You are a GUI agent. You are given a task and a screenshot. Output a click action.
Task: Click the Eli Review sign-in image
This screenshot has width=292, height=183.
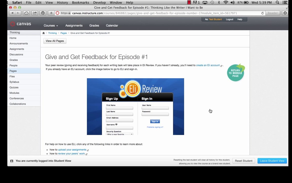135,107
